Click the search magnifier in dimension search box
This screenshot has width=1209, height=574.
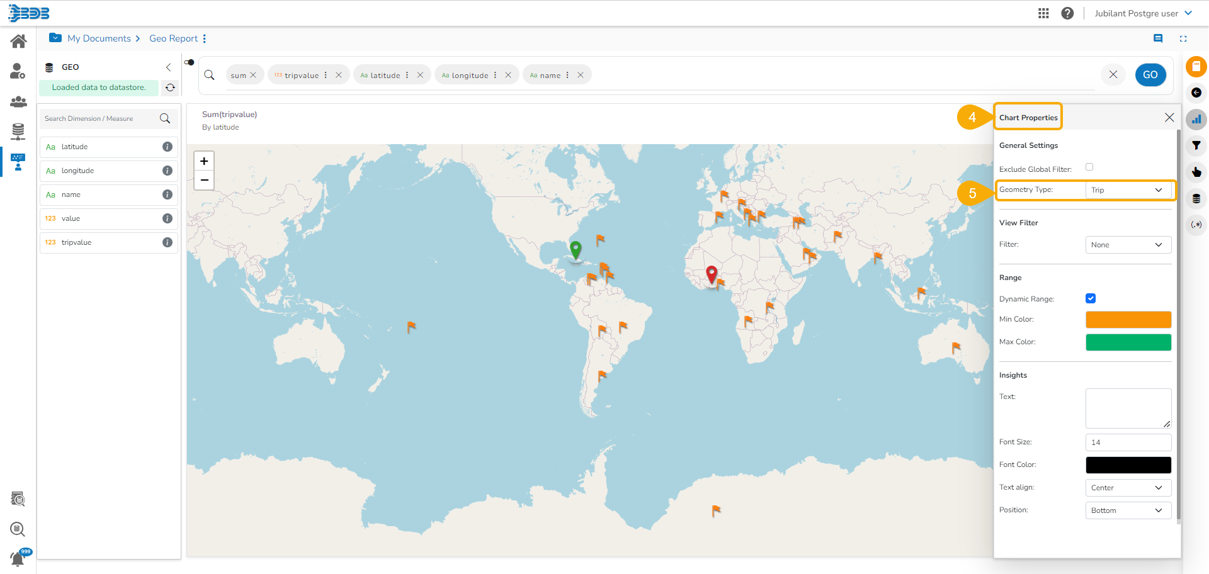[x=165, y=118]
